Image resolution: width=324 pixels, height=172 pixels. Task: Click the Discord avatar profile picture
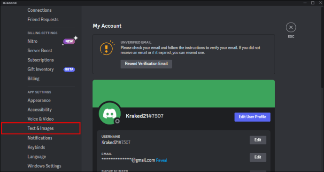coord(110,113)
